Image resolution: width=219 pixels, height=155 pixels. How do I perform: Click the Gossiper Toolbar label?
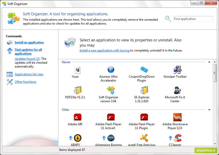point(175,77)
